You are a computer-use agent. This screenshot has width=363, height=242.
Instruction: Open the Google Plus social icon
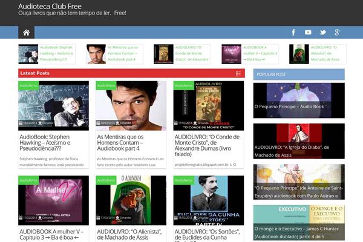click(x=338, y=33)
